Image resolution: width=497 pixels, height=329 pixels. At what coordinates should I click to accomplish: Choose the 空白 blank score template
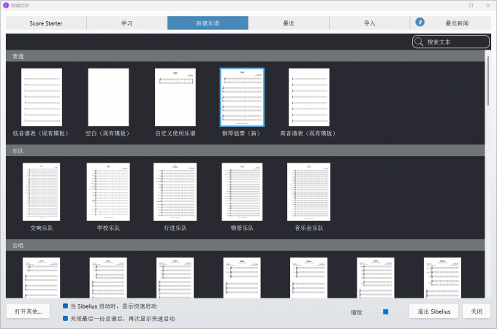pos(108,98)
